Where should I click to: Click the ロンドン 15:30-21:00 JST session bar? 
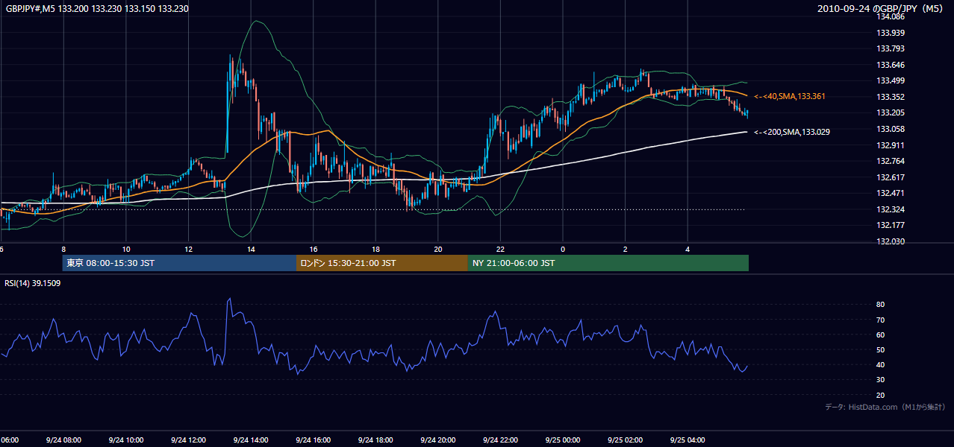coord(382,263)
